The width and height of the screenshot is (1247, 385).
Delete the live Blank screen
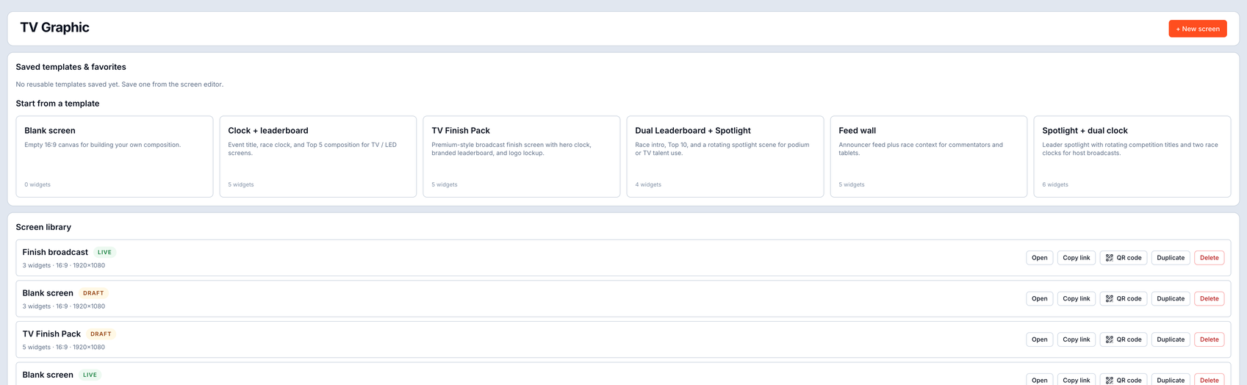point(1209,380)
